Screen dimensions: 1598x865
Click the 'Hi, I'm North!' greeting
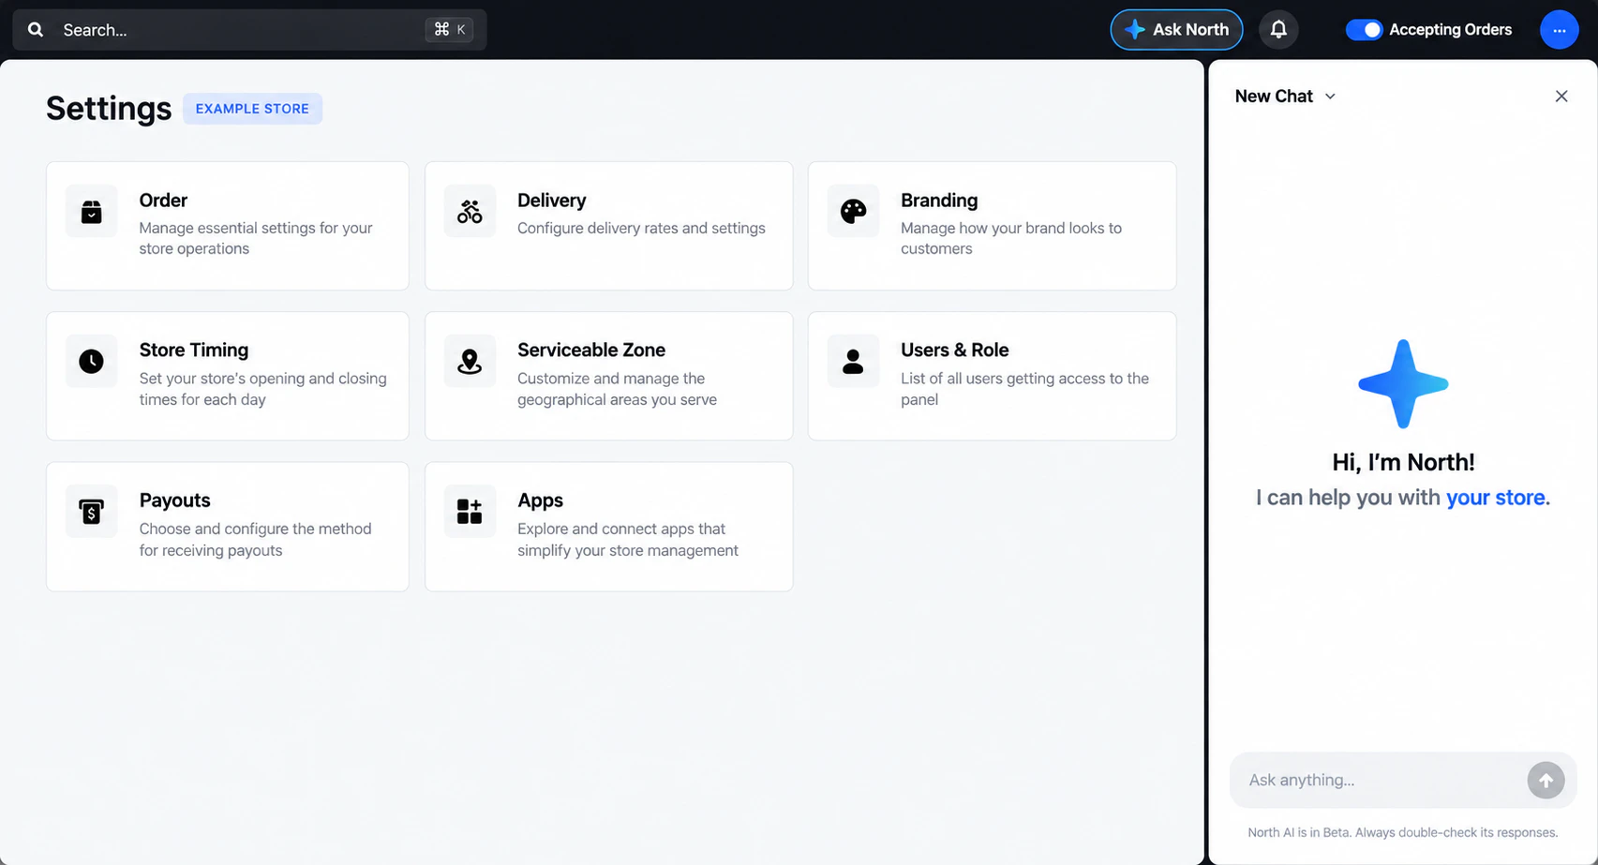(1403, 462)
